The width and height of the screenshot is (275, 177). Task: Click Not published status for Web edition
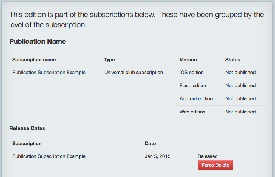click(241, 112)
